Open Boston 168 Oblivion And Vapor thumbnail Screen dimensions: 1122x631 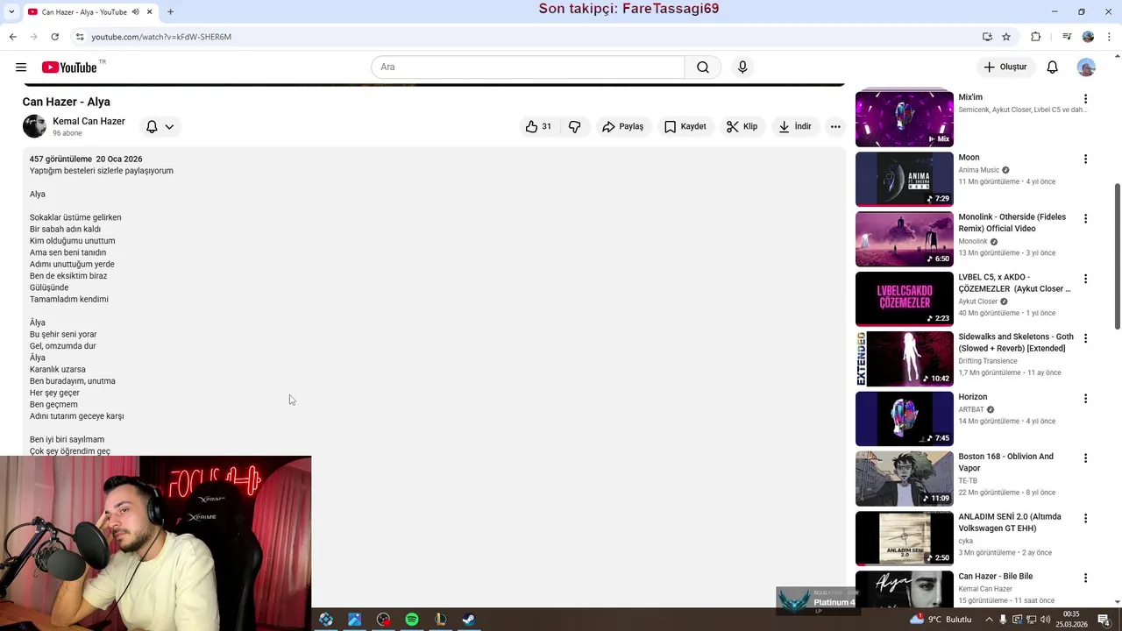point(905,479)
